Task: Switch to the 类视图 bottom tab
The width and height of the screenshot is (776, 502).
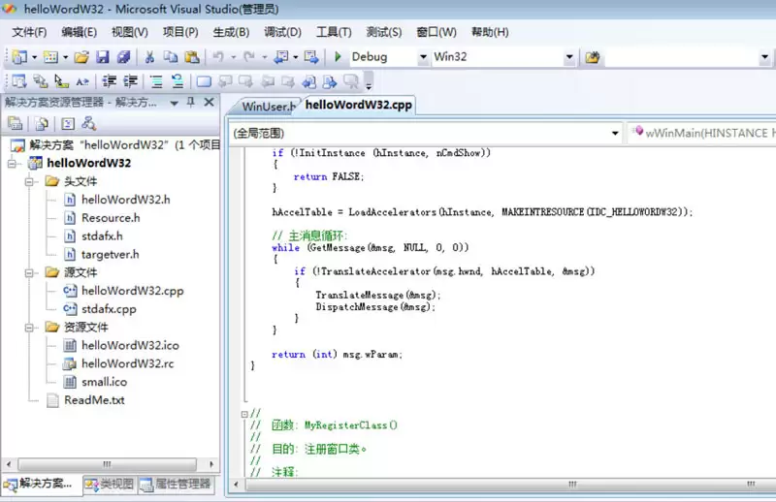Action: pos(109,484)
